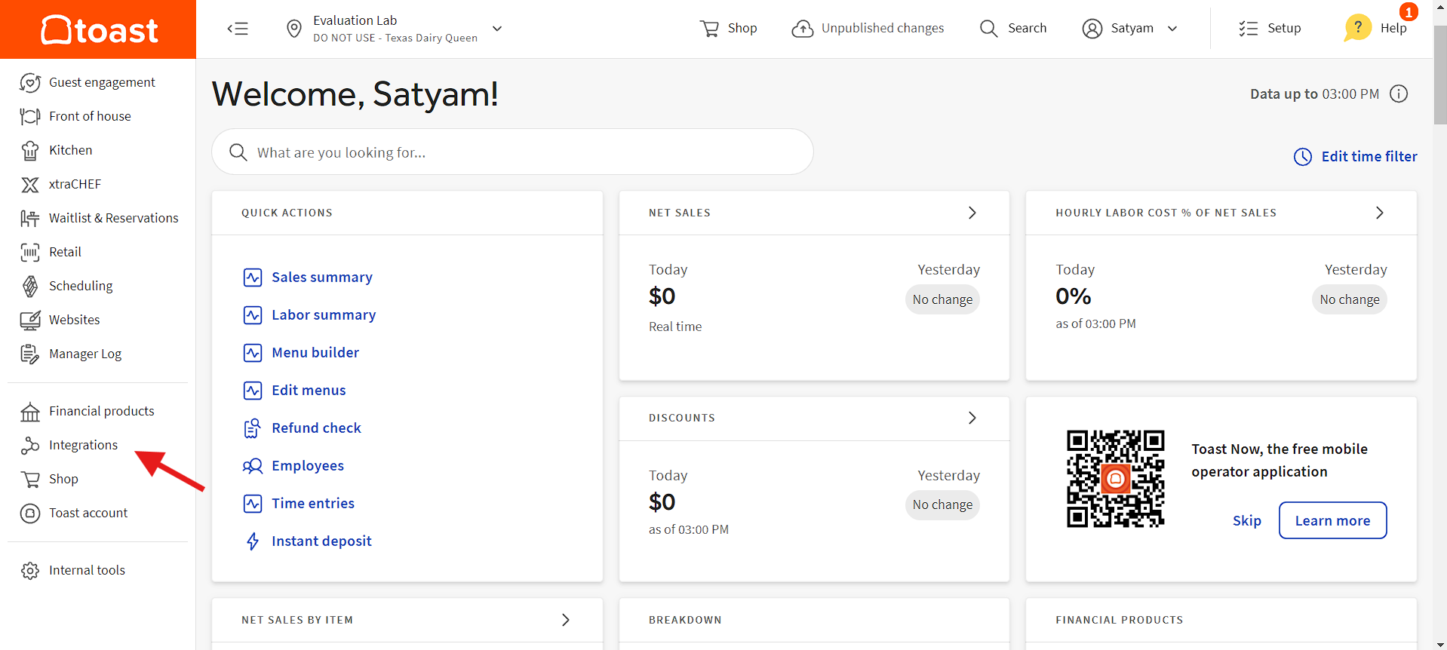The image size is (1447, 650).
Task: Click Financial products bank icon
Action: 30,411
